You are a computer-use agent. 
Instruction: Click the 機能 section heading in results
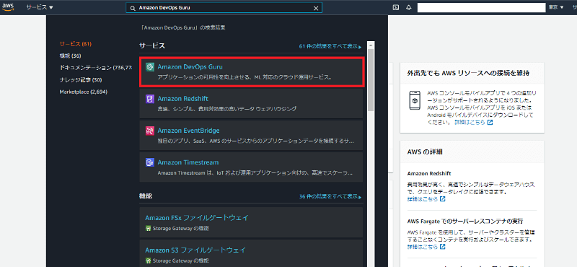pos(146,196)
